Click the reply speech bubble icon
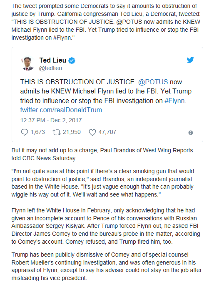This screenshot has height=285, width=209. [x=25, y=132]
